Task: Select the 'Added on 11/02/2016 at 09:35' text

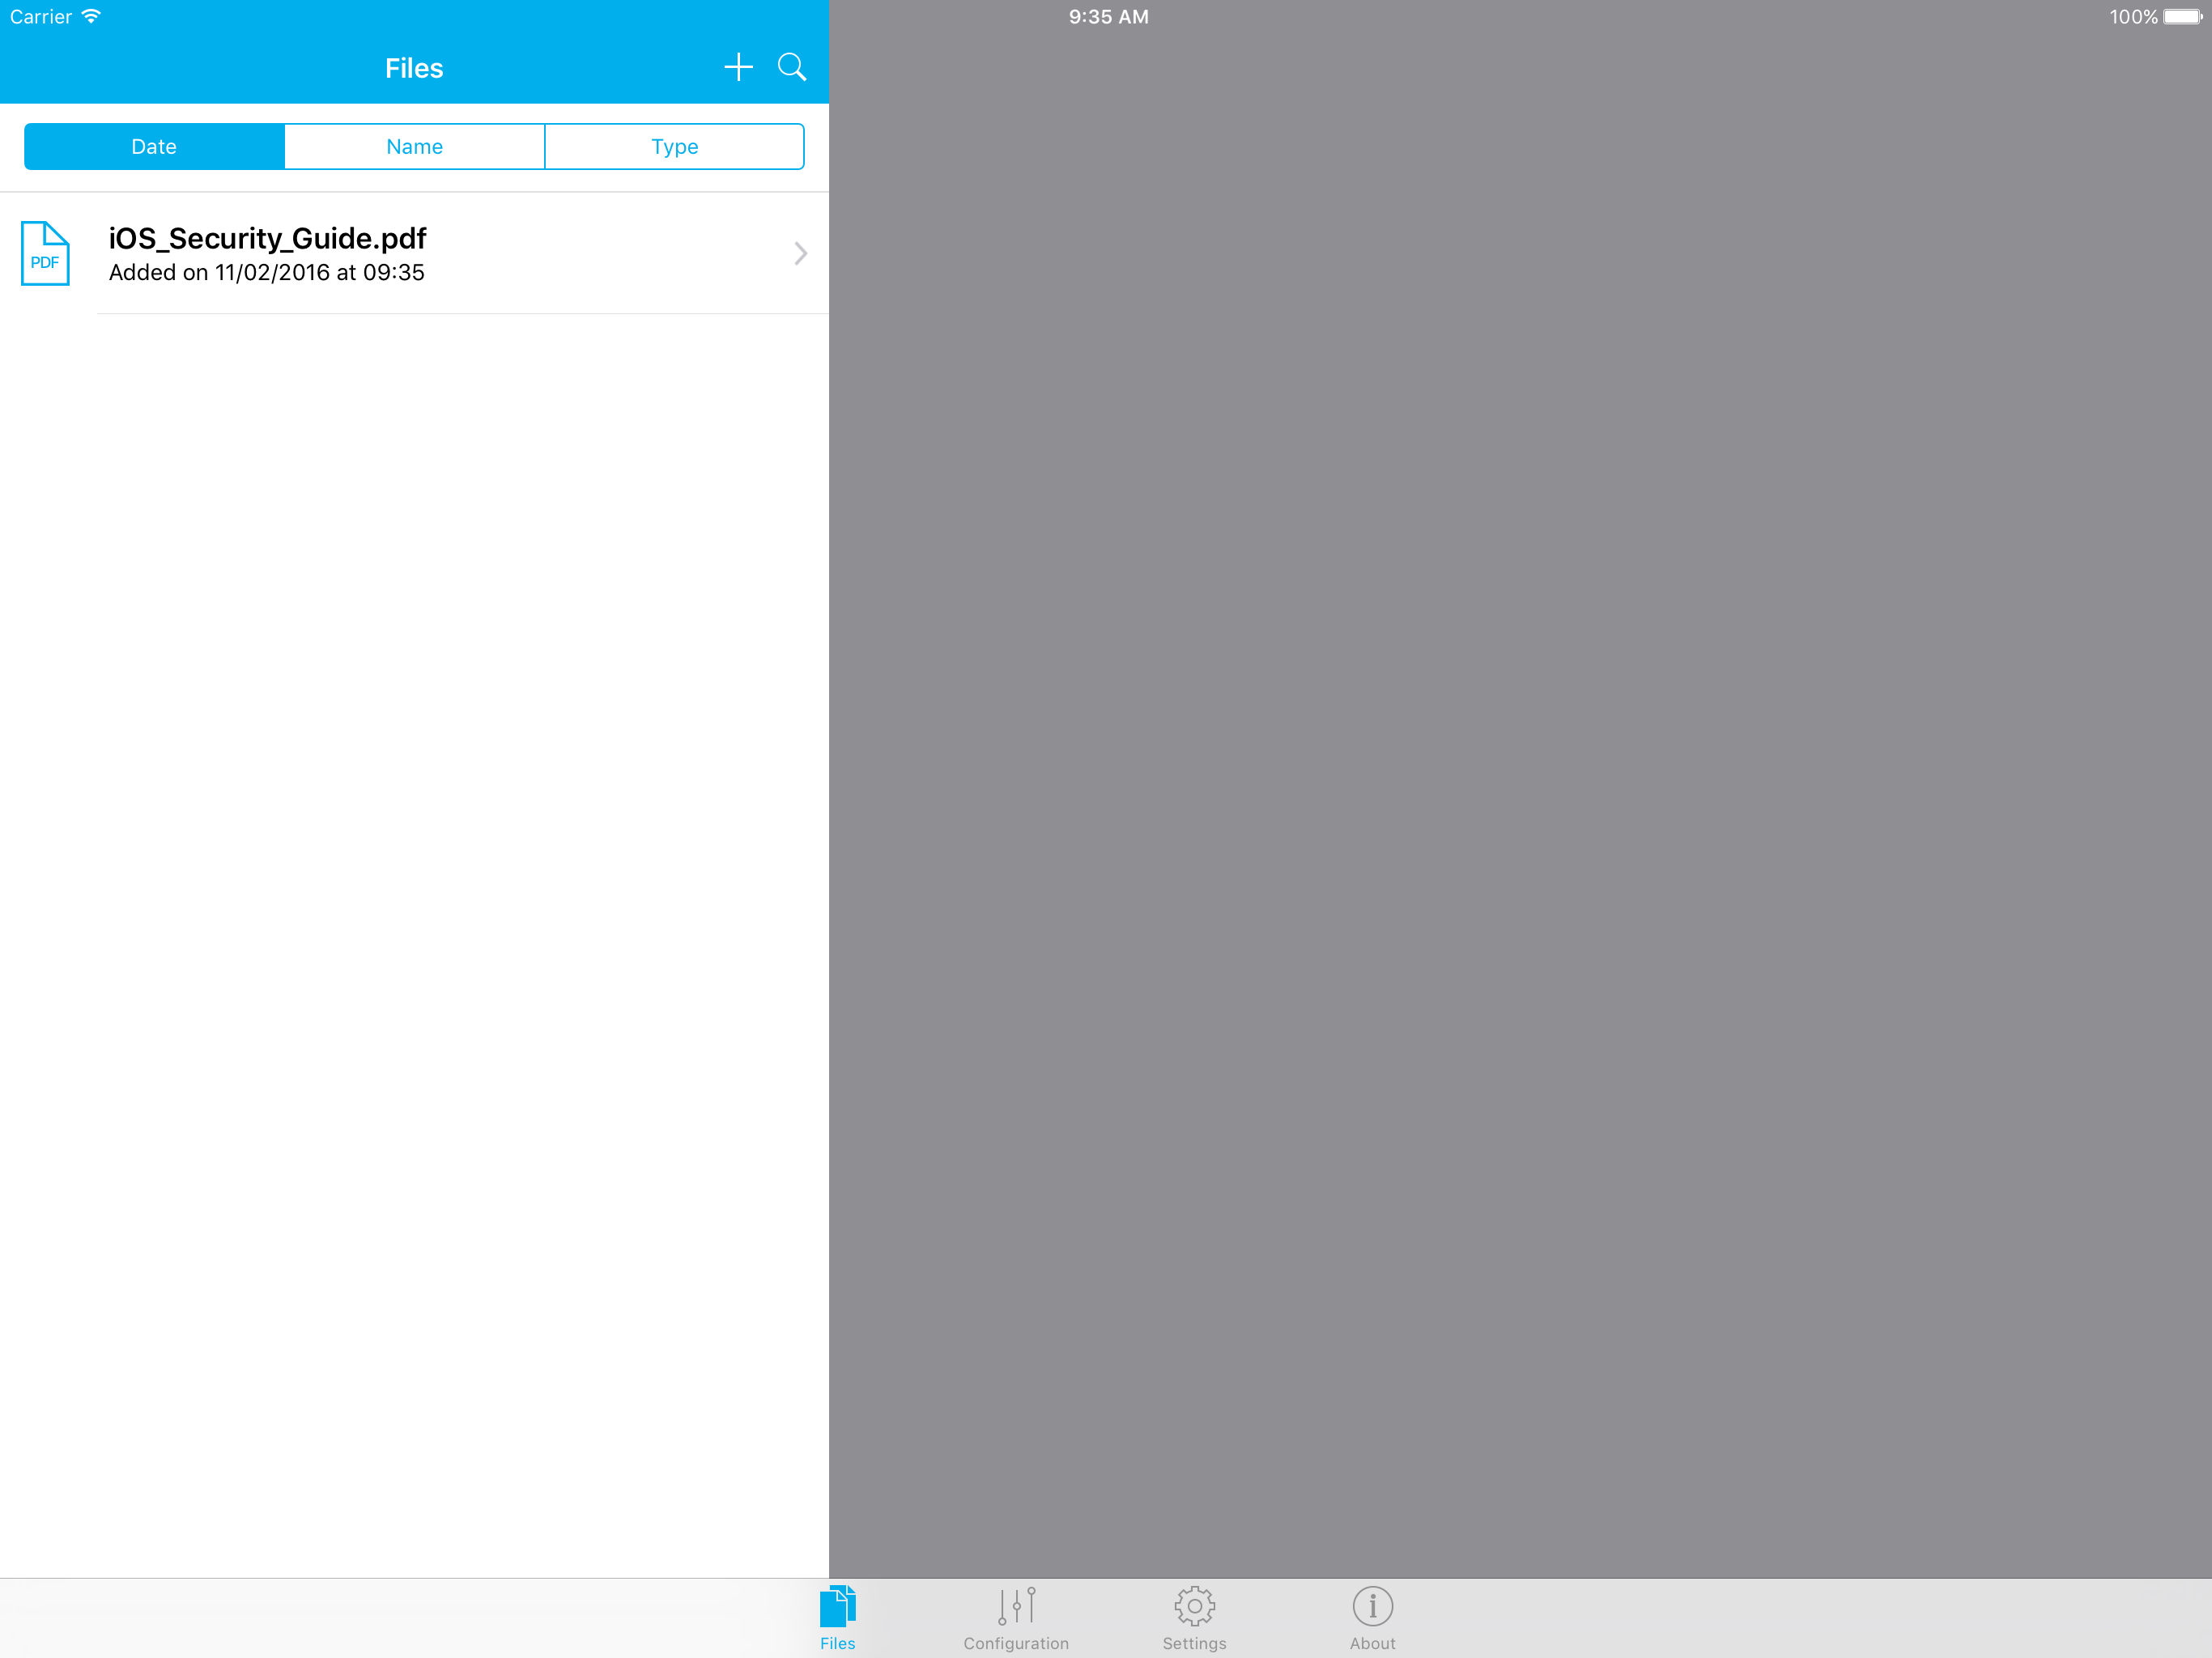Action: [266, 272]
